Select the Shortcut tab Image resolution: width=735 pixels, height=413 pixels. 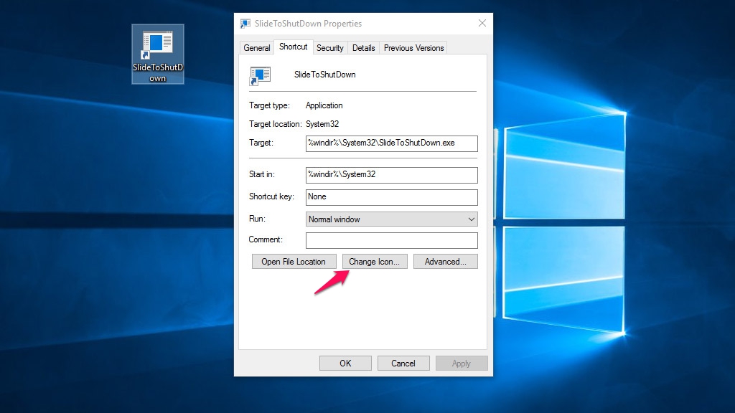click(293, 47)
